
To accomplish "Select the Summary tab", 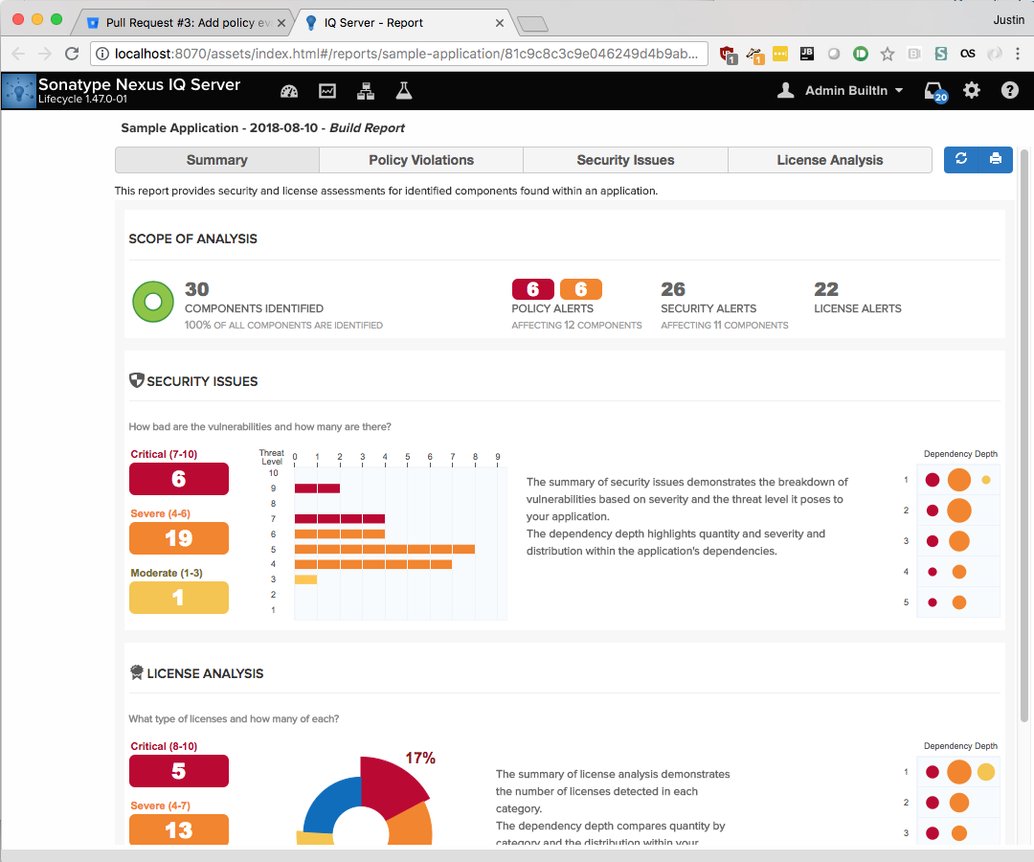I will coord(217,160).
